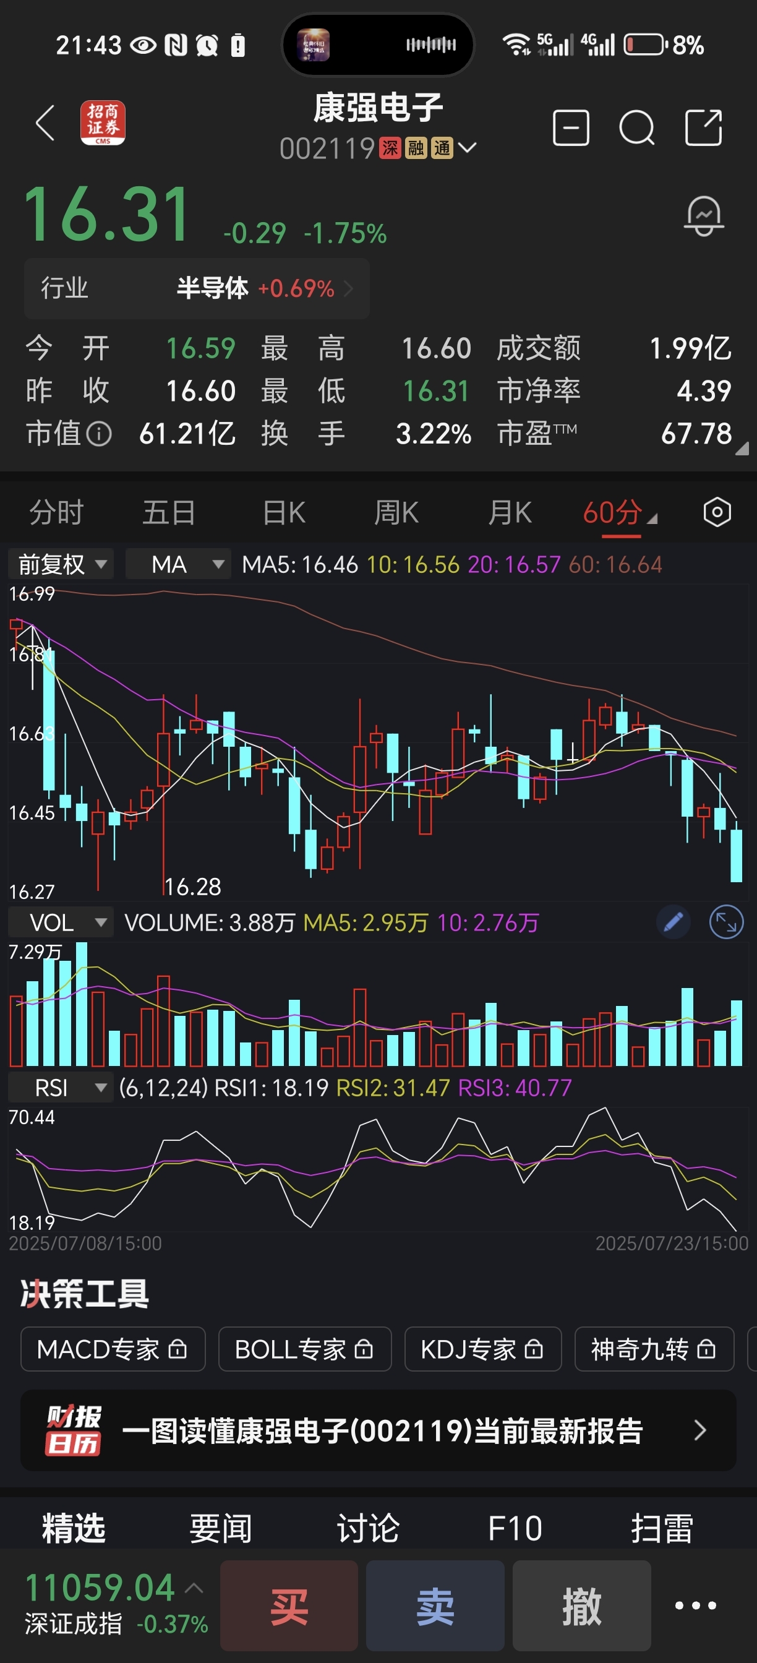Viewport: 757px width, 1663px height.
Task: Open the 财报日历 icon
Action: 74,1429
